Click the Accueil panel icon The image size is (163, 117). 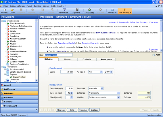pyautogui.click(x=2, y=85)
